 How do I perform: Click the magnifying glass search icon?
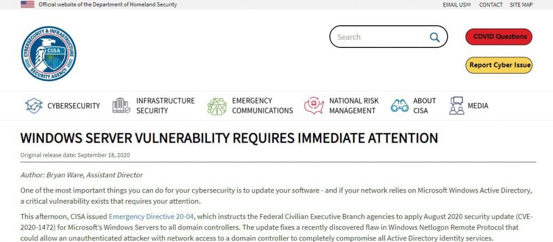click(435, 37)
